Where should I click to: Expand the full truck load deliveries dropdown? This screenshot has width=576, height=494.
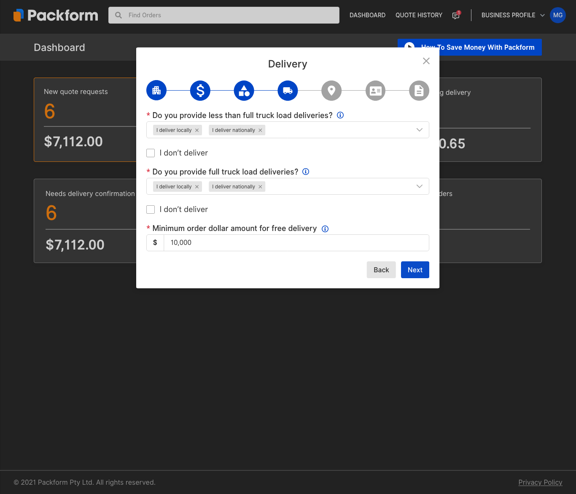click(x=419, y=186)
